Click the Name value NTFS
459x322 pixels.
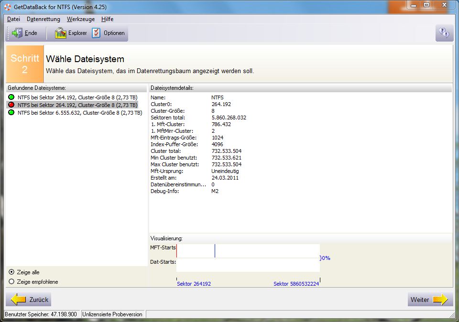(x=218, y=97)
